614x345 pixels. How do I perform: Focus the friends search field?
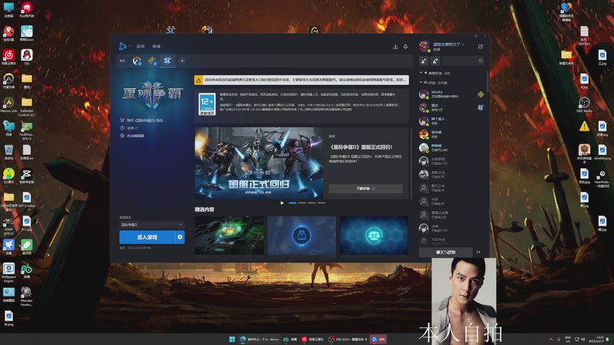463,61
